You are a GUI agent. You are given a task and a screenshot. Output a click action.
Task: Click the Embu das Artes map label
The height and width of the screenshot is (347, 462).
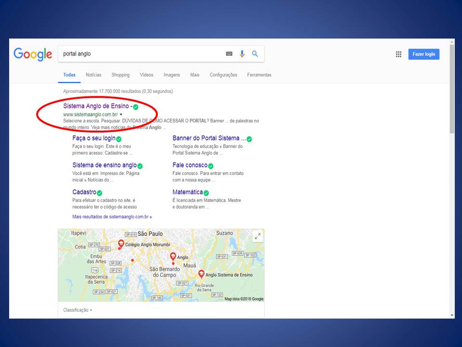coord(96,259)
